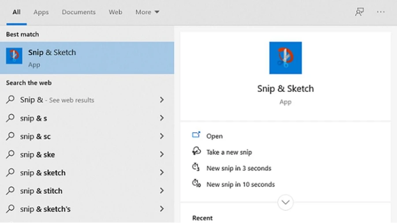397x223 pixels.
Task: Click the magnifier icon beside 'Snip & - See web results'
Action: 11,99
